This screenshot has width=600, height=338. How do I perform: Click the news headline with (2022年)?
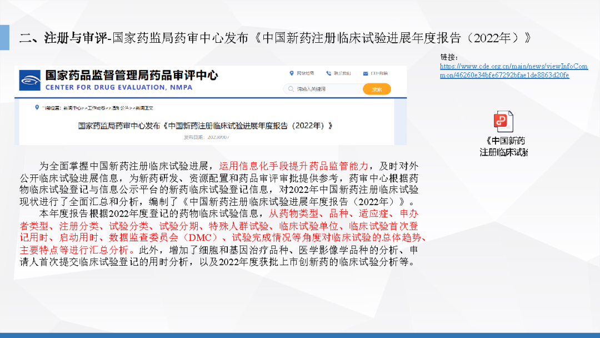pos(205,126)
